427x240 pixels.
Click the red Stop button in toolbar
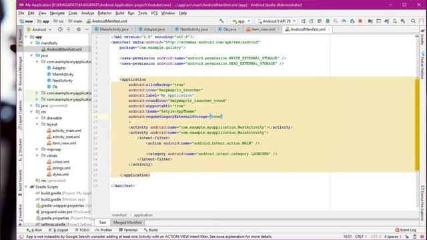tap(360, 21)
